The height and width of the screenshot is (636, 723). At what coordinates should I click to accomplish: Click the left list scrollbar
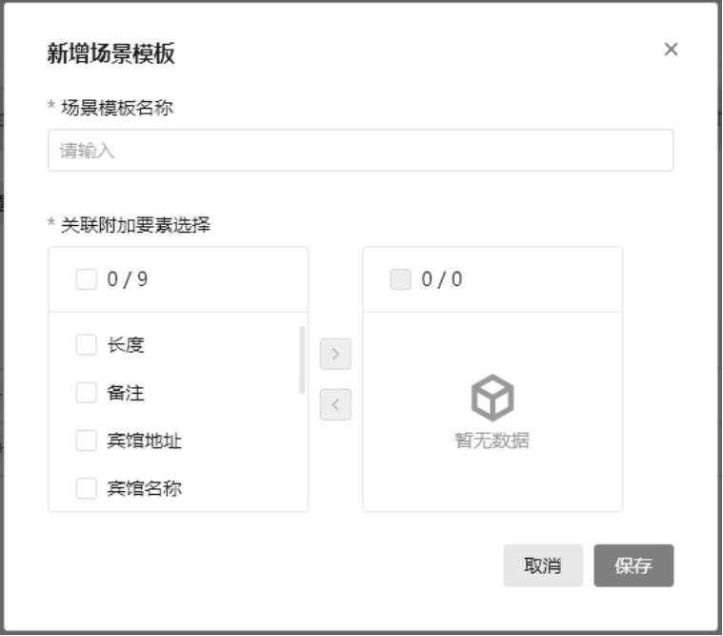point(302,360)
